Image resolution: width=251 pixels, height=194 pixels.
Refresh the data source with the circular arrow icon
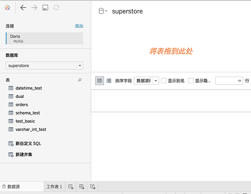[56, 8]
